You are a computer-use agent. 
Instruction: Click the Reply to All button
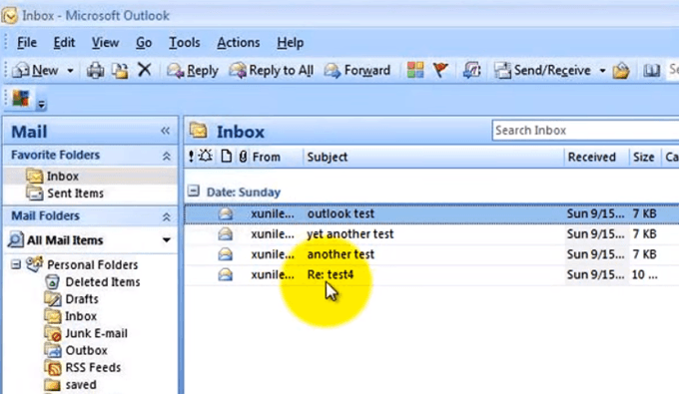click(x=272, y=70)
